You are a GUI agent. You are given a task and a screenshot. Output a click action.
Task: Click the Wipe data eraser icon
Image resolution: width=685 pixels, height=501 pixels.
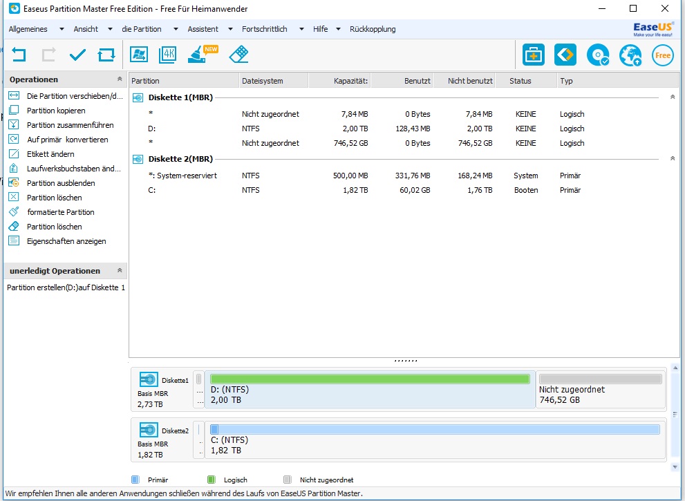point(238,55)
